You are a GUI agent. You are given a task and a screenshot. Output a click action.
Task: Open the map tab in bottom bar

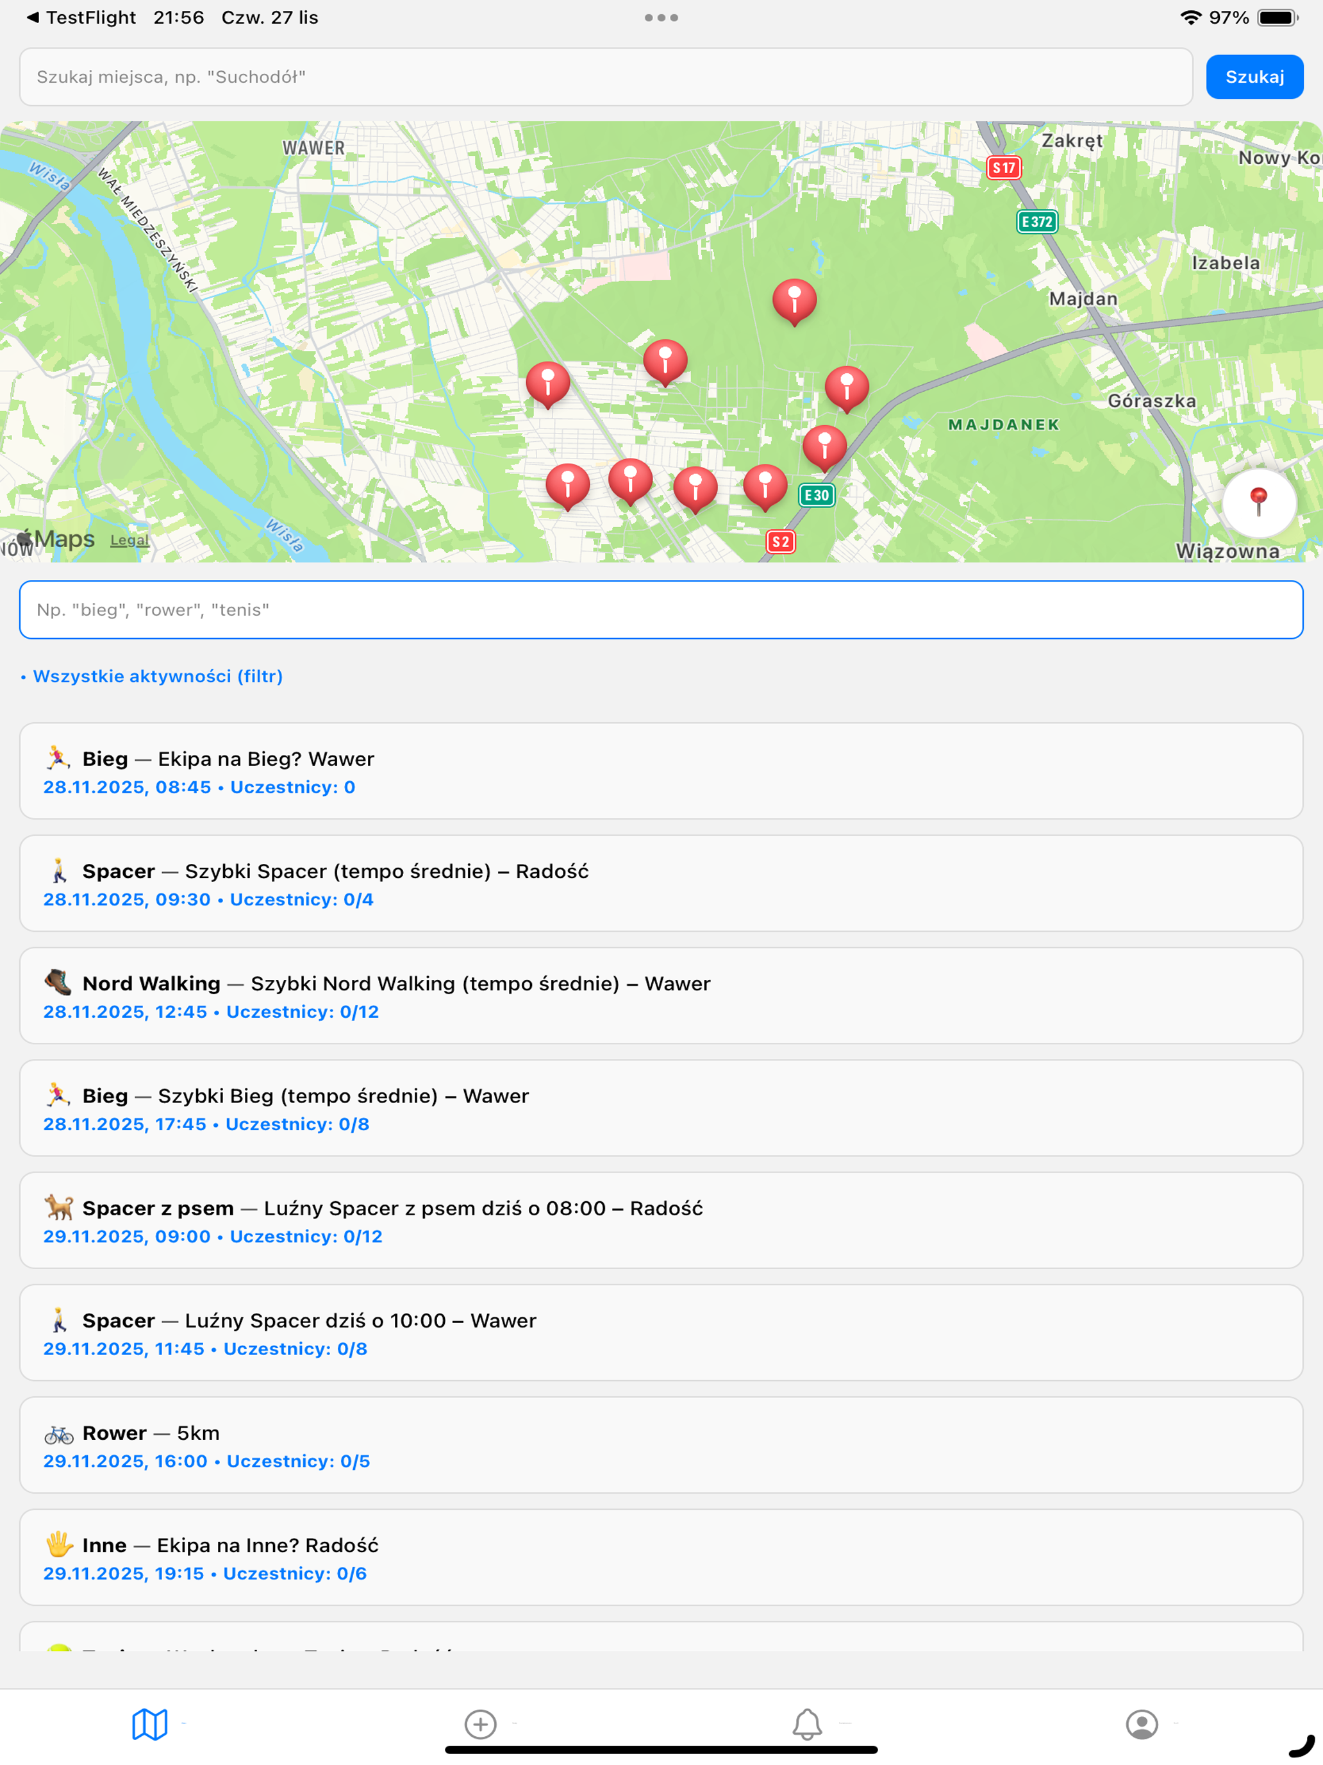pyautogui.click(x=150, y=1723)
